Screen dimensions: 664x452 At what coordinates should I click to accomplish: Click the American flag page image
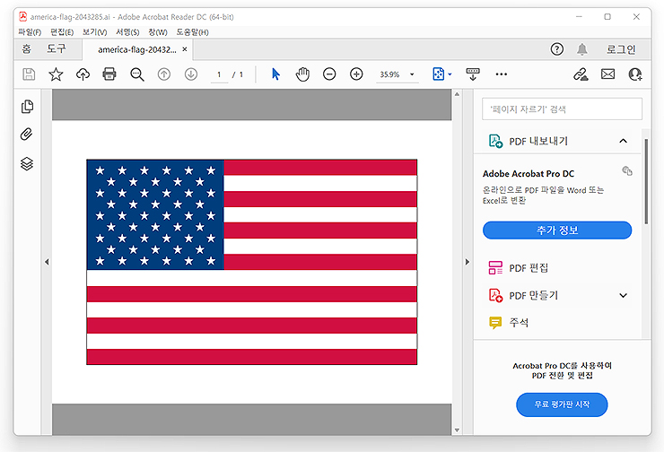click(x=252, y=262)
